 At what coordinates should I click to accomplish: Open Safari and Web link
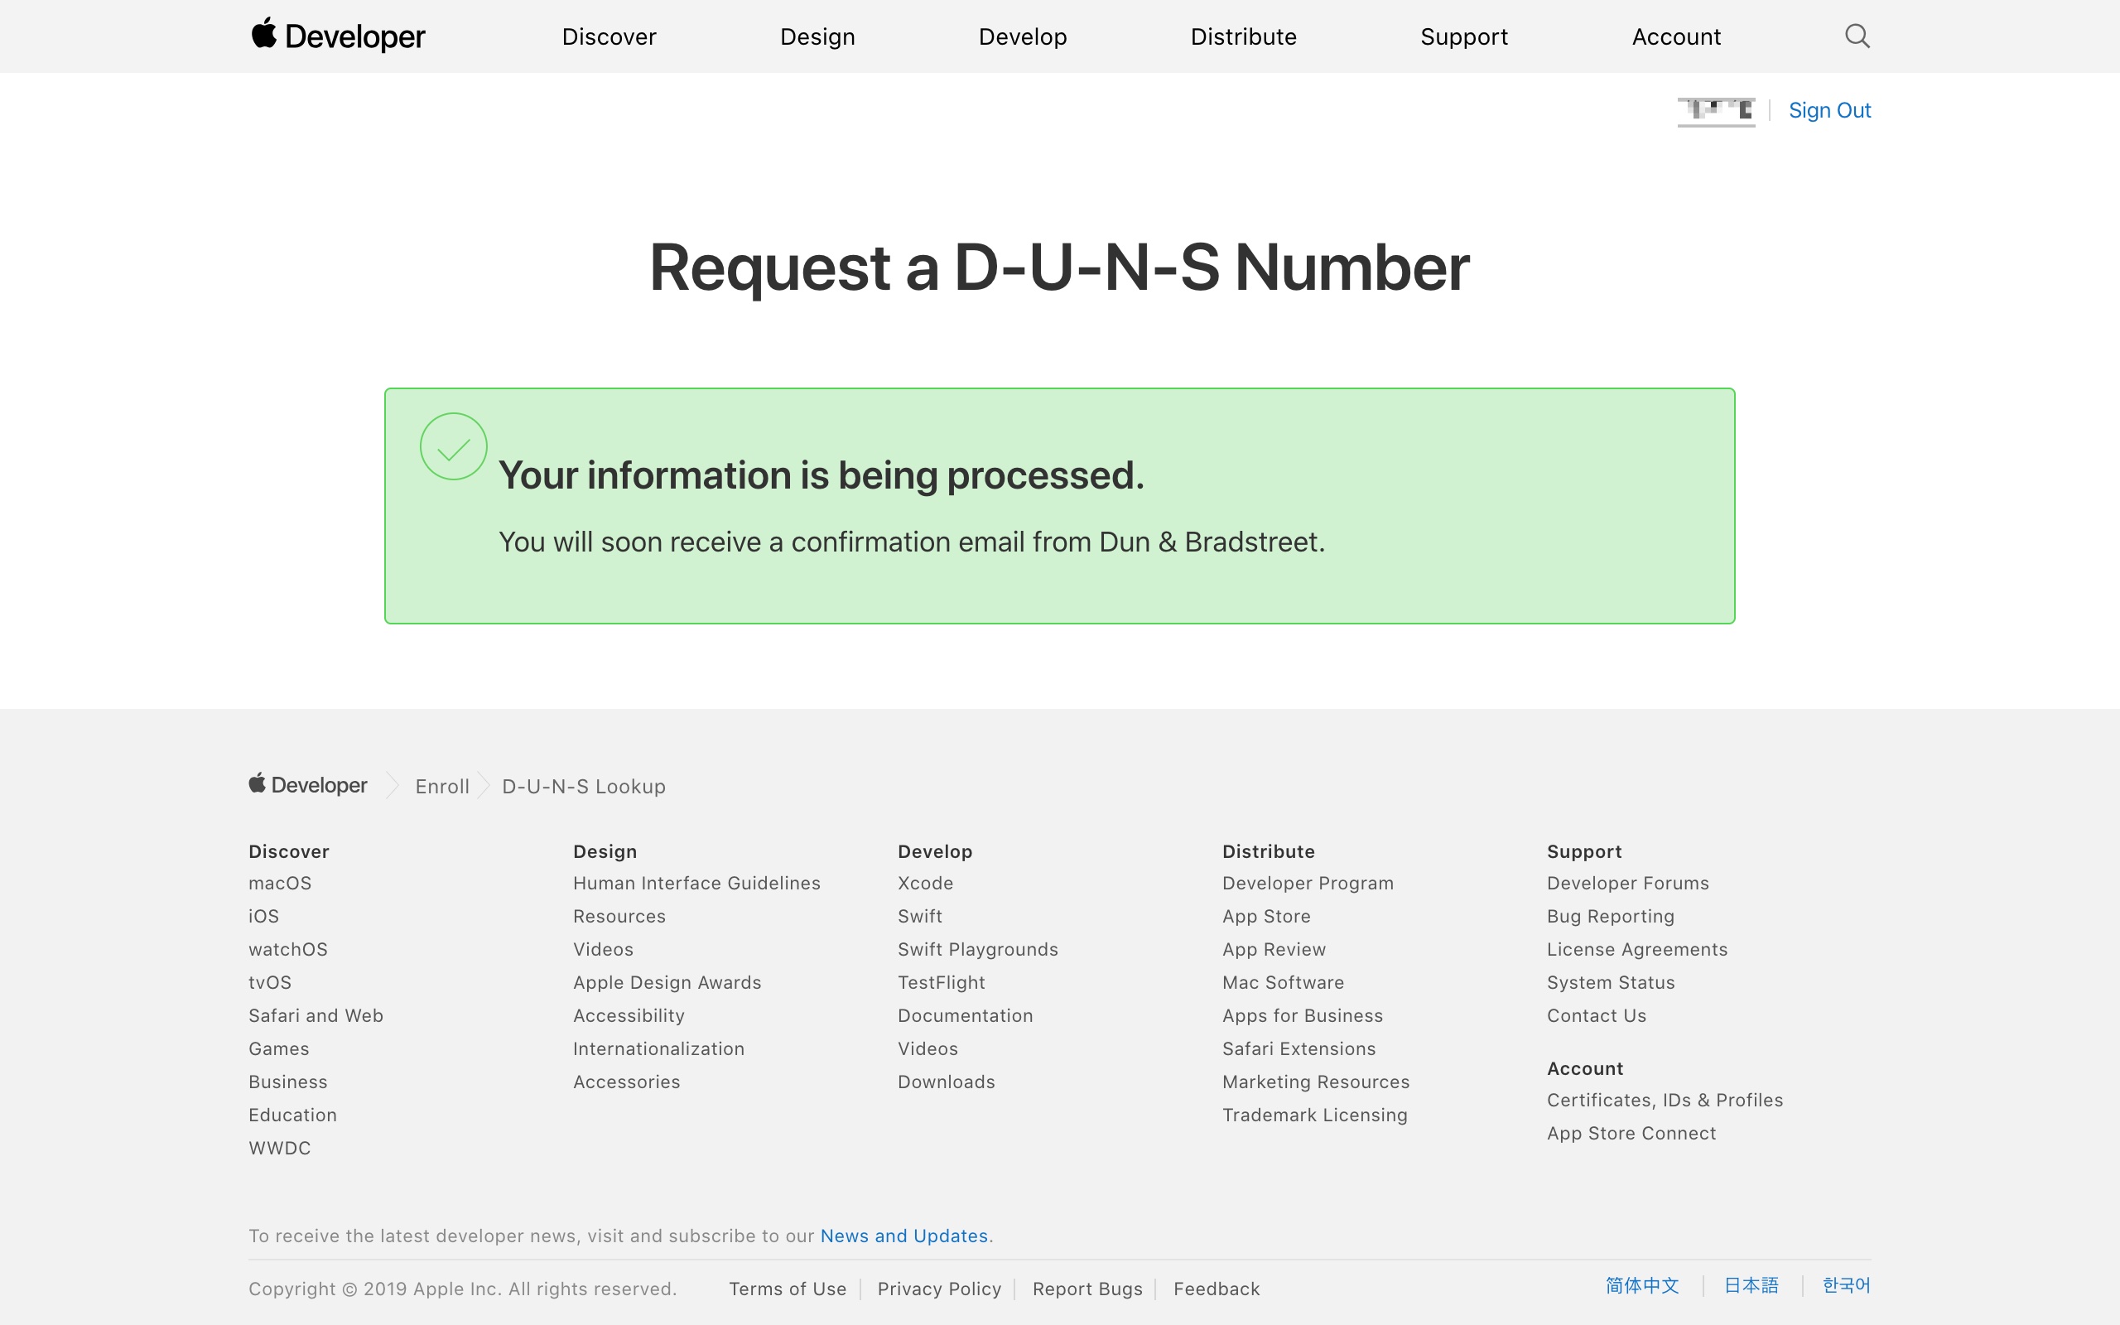(316, 1015)
